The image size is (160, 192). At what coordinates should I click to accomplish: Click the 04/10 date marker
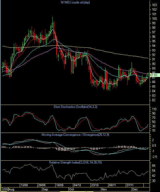coord(77,185)
